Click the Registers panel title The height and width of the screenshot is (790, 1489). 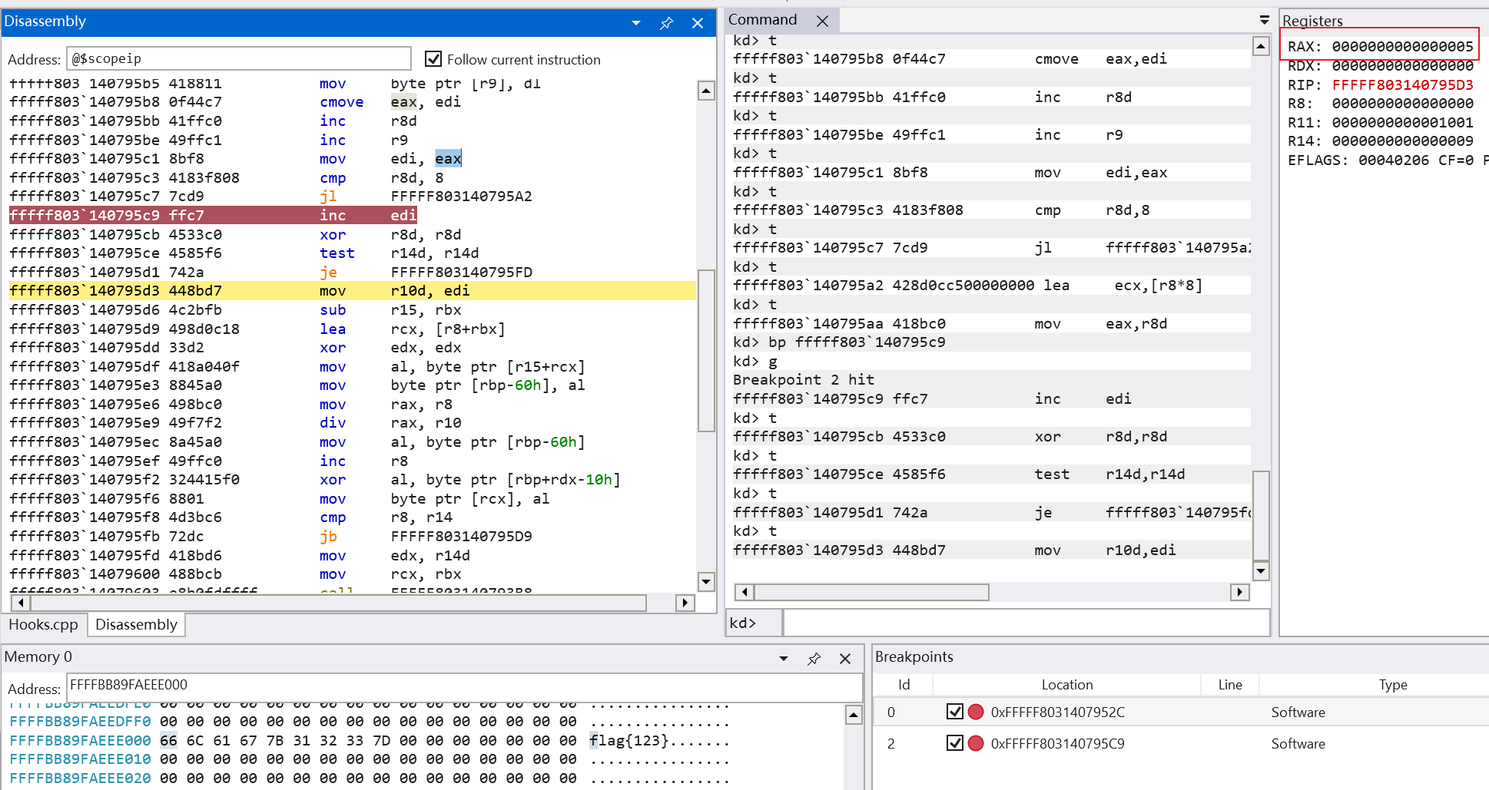(1312, 21)
